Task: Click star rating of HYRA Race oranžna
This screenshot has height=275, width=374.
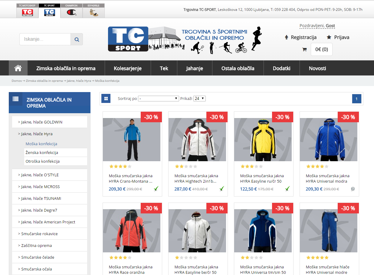Action: [x=120, y=257]
